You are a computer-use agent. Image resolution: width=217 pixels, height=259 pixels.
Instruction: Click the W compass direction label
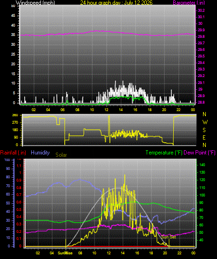tap(205, 122)
